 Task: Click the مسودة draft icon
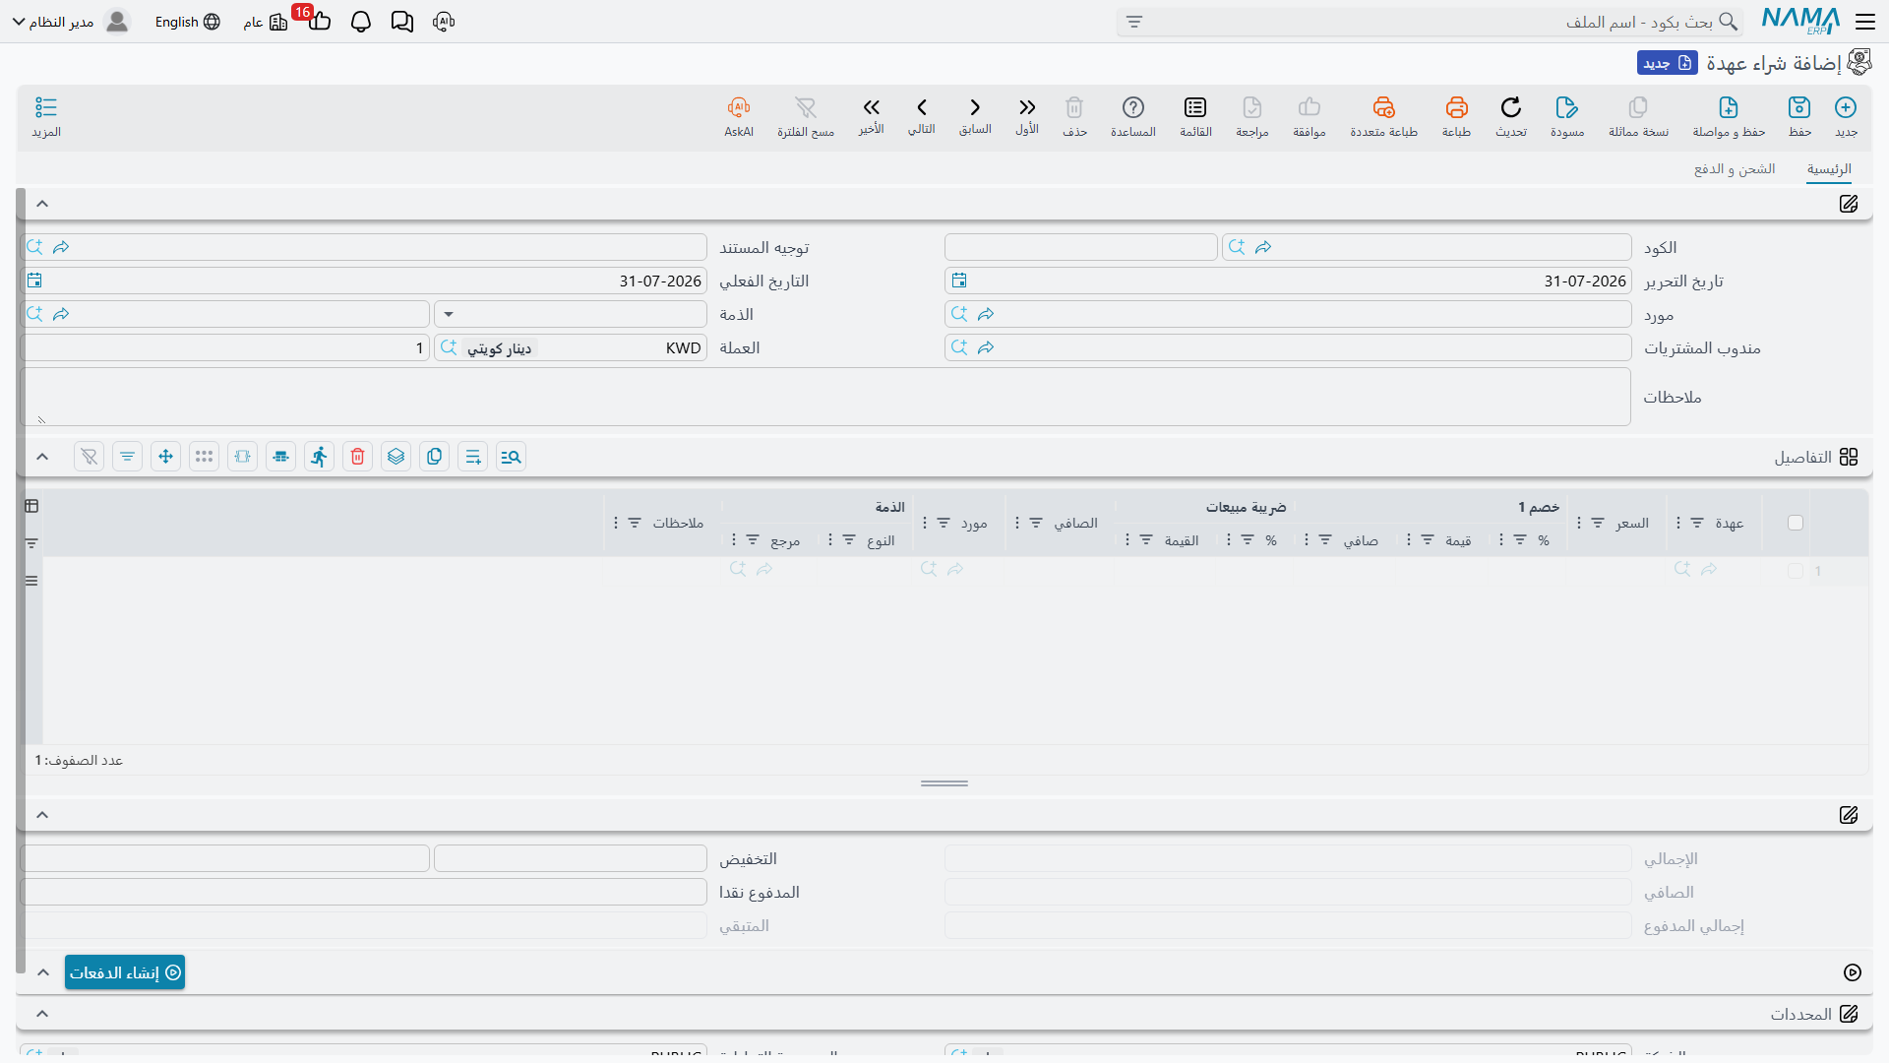pos(1567,107)
